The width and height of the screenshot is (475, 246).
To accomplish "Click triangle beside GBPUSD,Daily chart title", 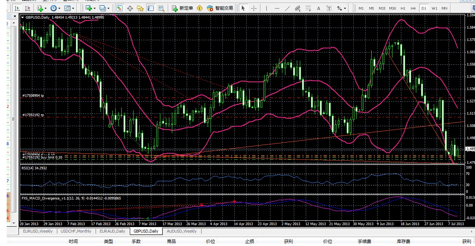I will click(23, 17).
